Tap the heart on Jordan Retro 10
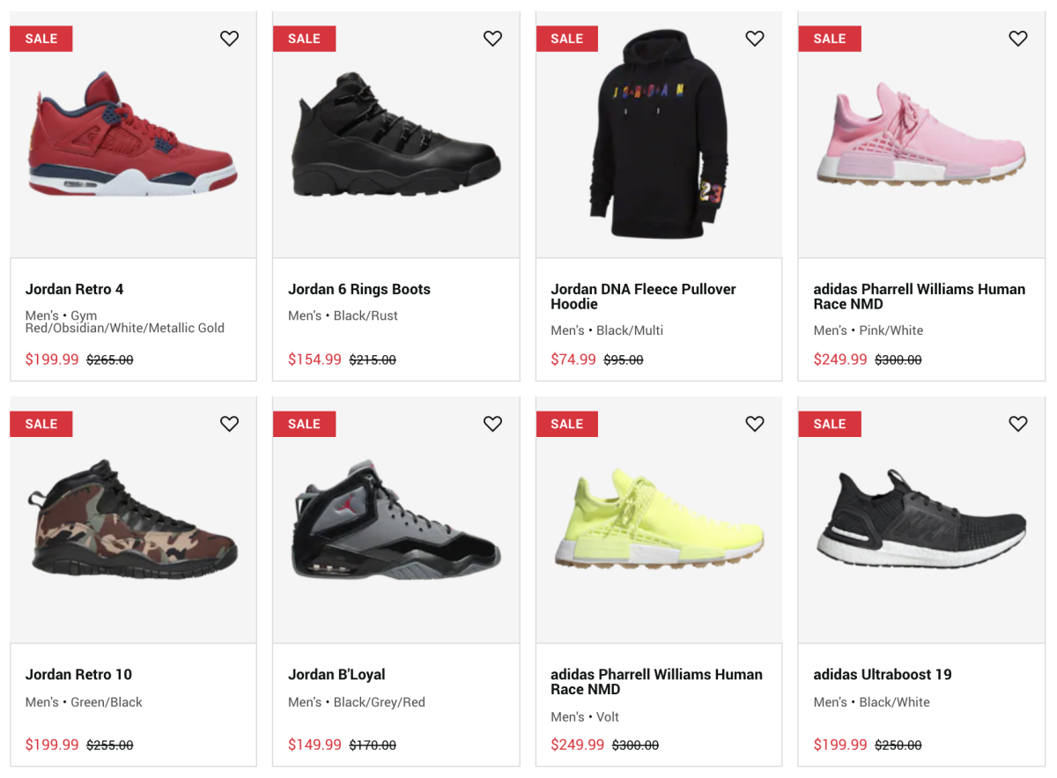 [229, 424]
